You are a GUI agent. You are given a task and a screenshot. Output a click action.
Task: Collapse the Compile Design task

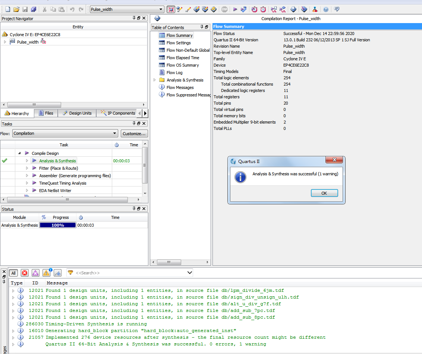[x=19, y=153]
